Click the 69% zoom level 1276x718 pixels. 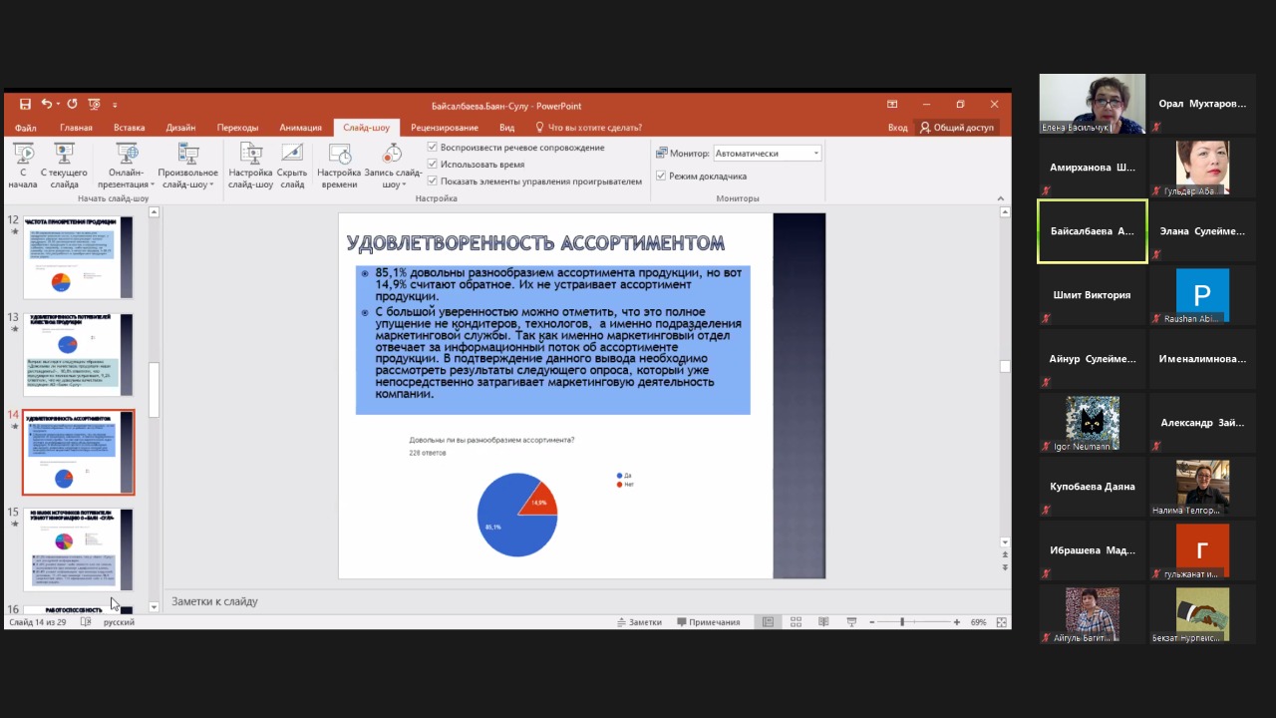[x=979, y=622]
